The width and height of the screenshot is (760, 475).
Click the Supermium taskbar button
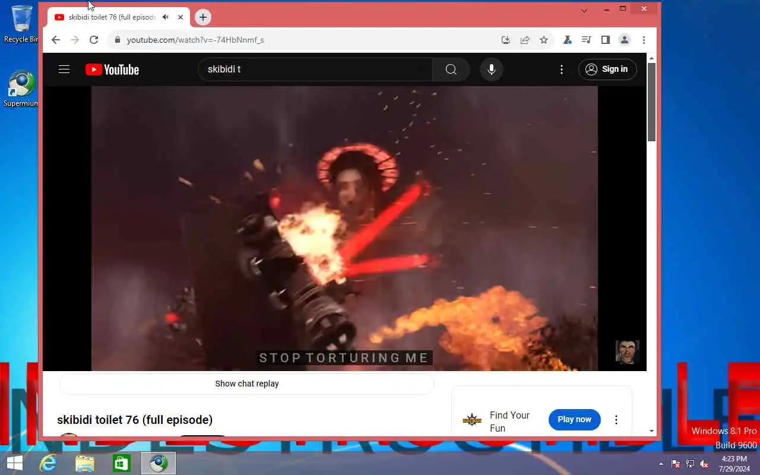pos(159,463)
